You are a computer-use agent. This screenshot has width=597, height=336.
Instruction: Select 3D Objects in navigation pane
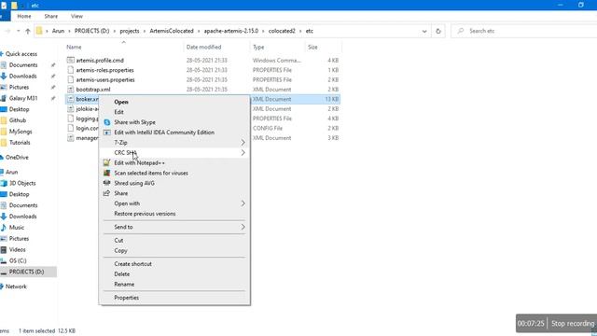[22, 183]
